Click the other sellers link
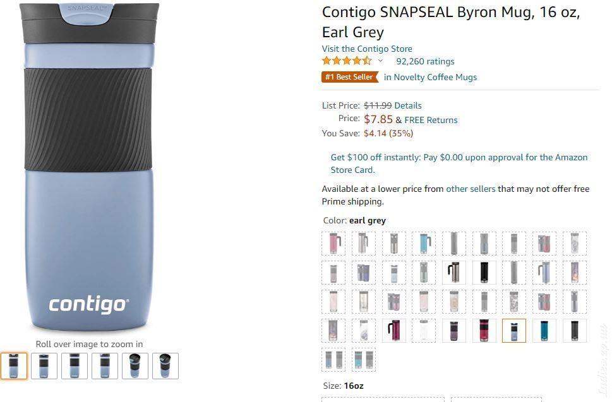The image size is (612, 402). (x=471, y=189)
